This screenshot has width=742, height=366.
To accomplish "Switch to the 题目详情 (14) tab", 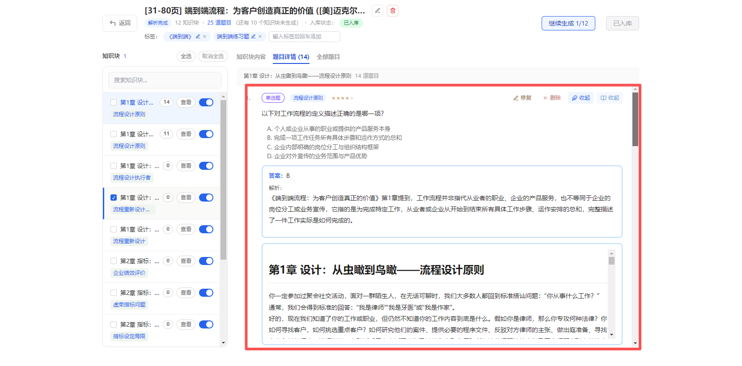I will tap(291, 57).
